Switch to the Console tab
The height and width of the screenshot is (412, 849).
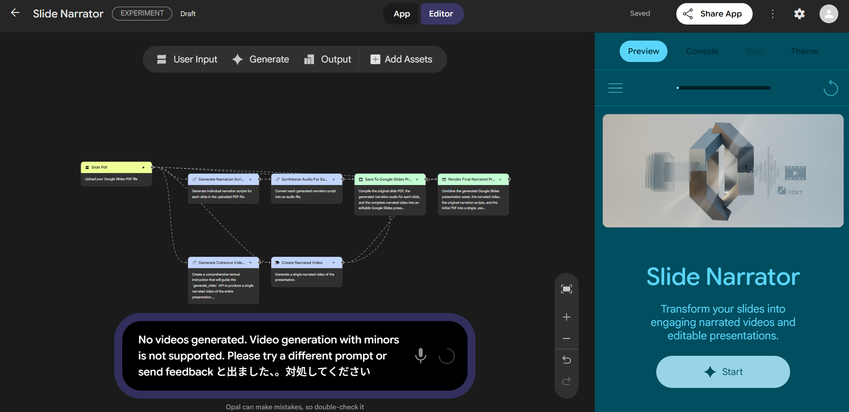coord(702,51)
